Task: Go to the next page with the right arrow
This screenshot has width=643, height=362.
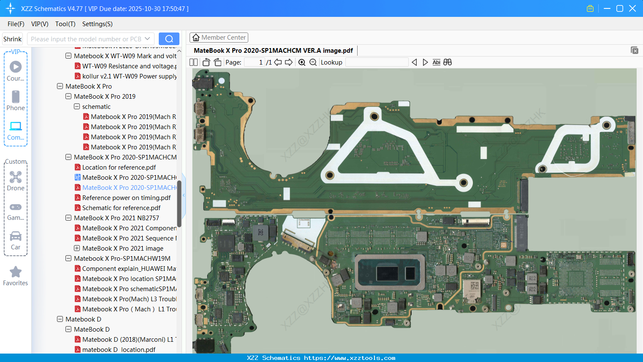Action: click(289, 62)
